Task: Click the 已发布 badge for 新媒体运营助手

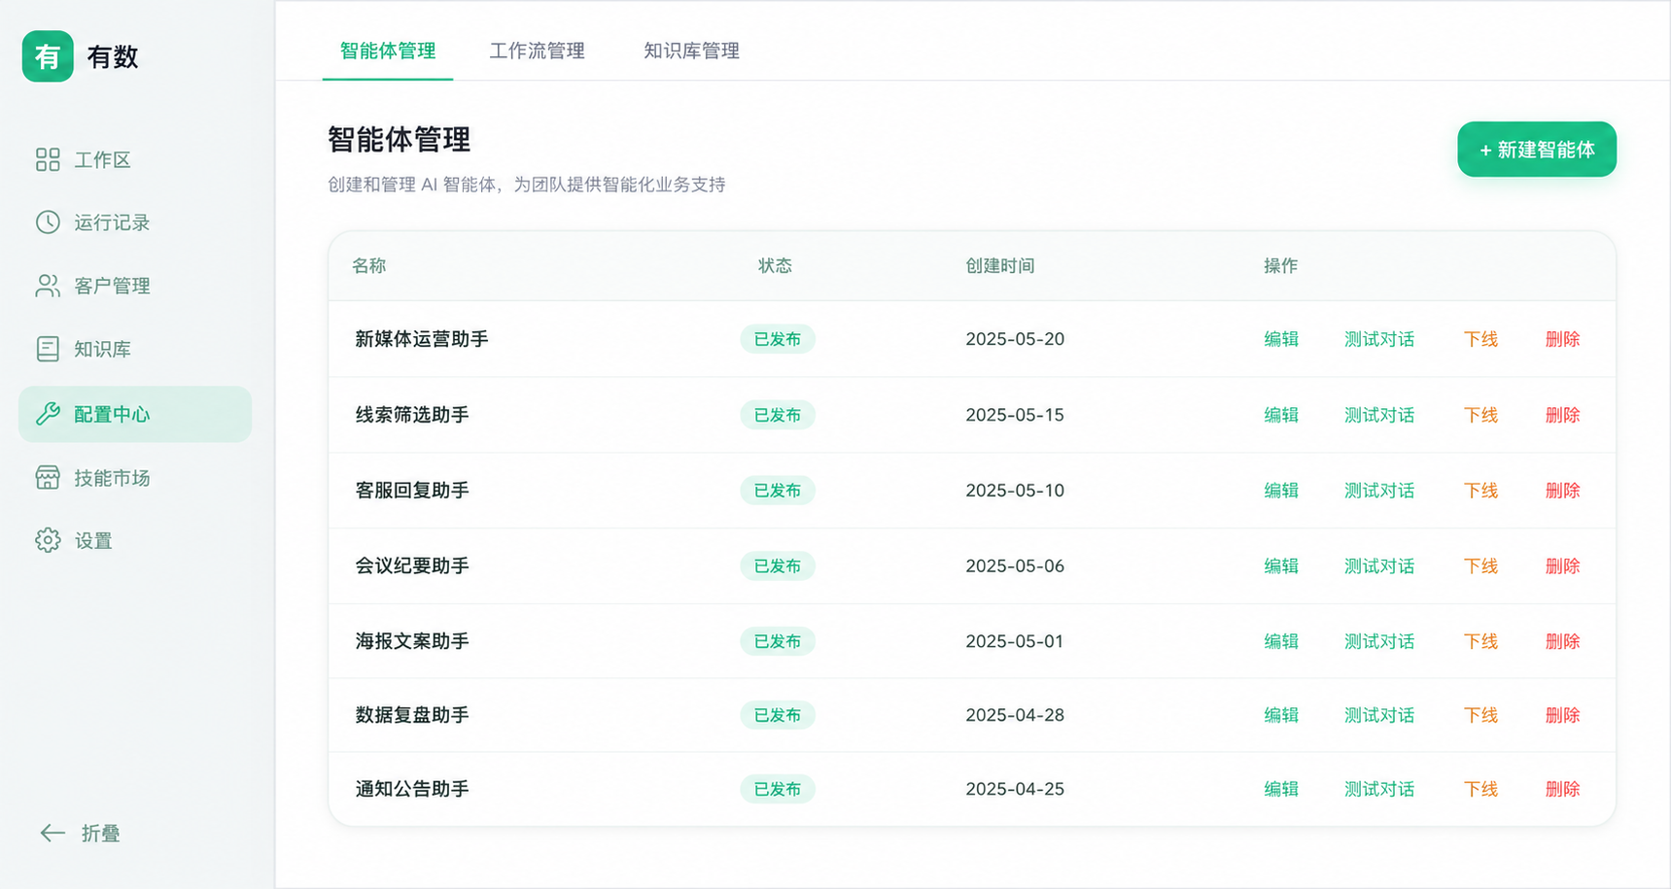Action: 778,339
